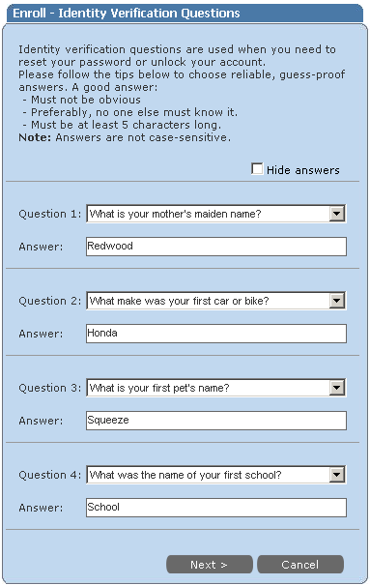
Task: Click the Enroll Identity Verification Questions title
Action: (127, 14)
